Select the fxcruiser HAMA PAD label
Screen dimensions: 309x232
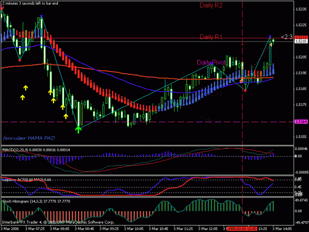click(29, 138)
